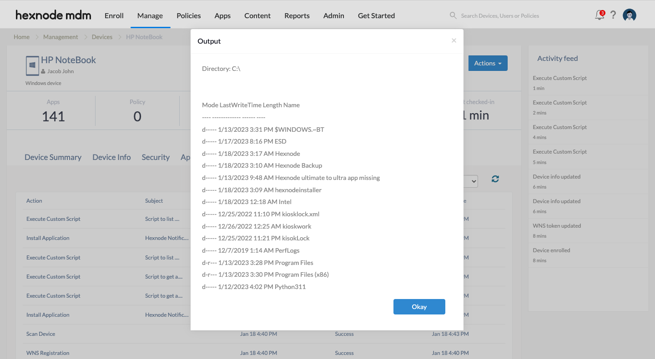Click the hexnodeinstaller directory line
The width and height of the screenshot is (655, 359).
(262, 190)
